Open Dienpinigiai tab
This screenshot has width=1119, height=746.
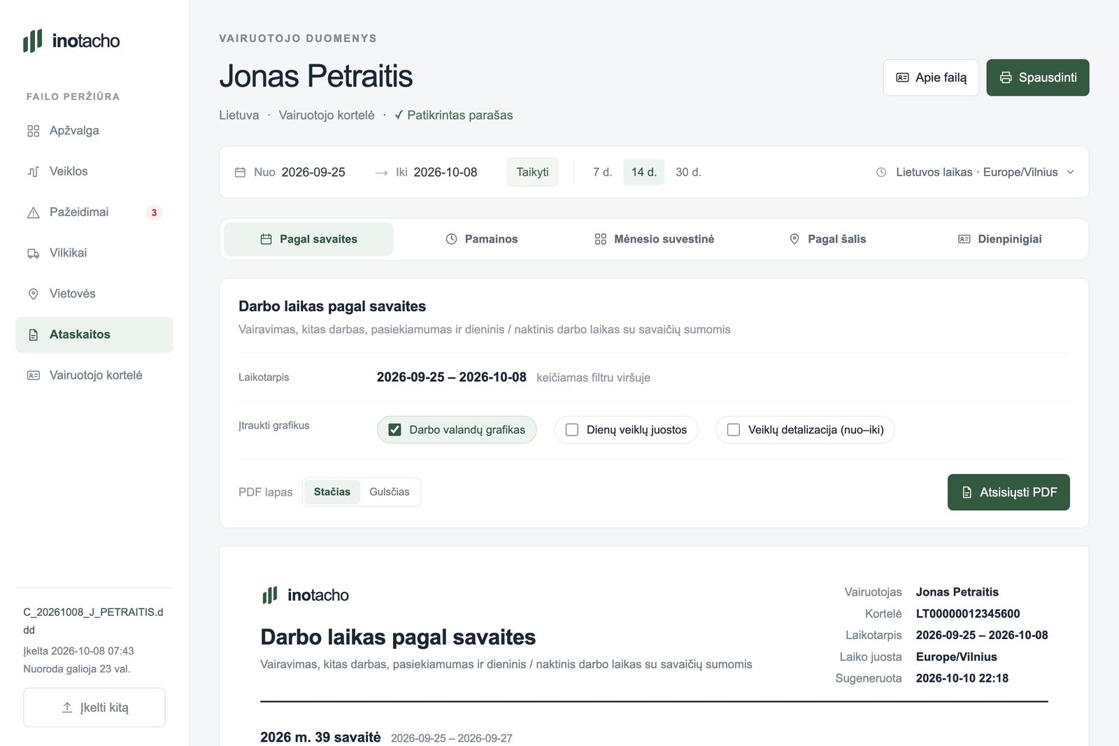999,239
